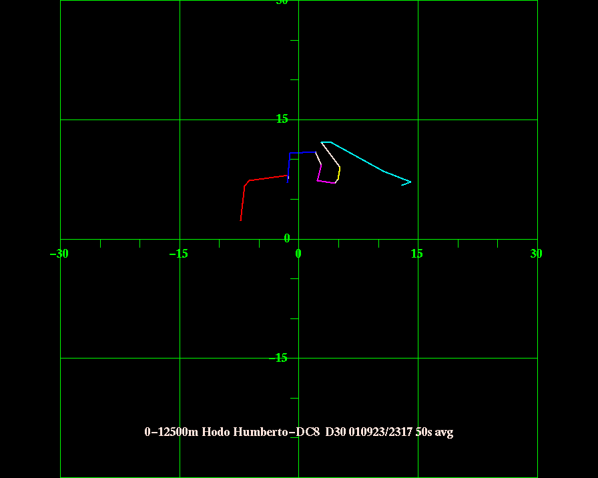Click the "-15" label on the vertical axis
Screen dimensions: 598x478
(278, 358)
